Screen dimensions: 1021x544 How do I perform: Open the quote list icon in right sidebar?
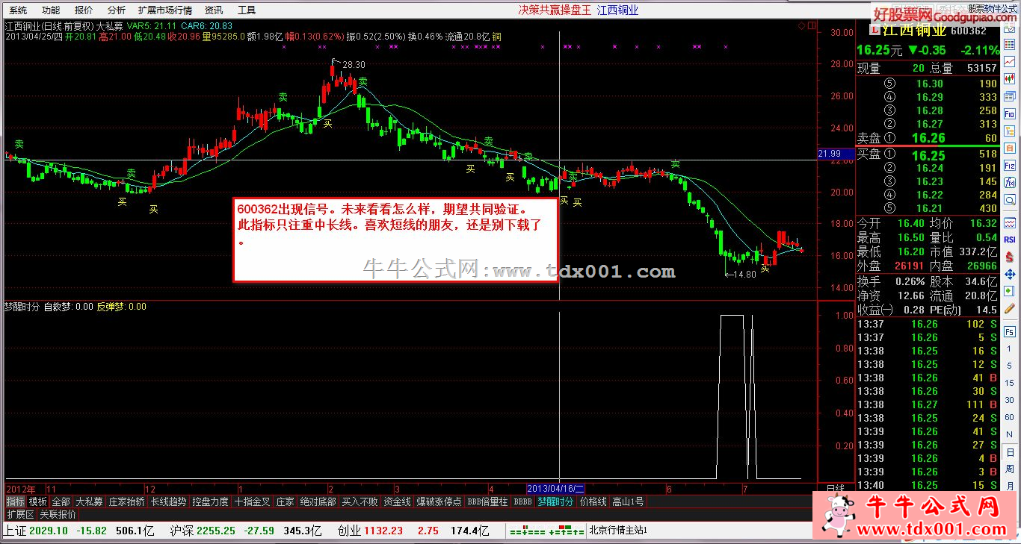click(1009, 44)
